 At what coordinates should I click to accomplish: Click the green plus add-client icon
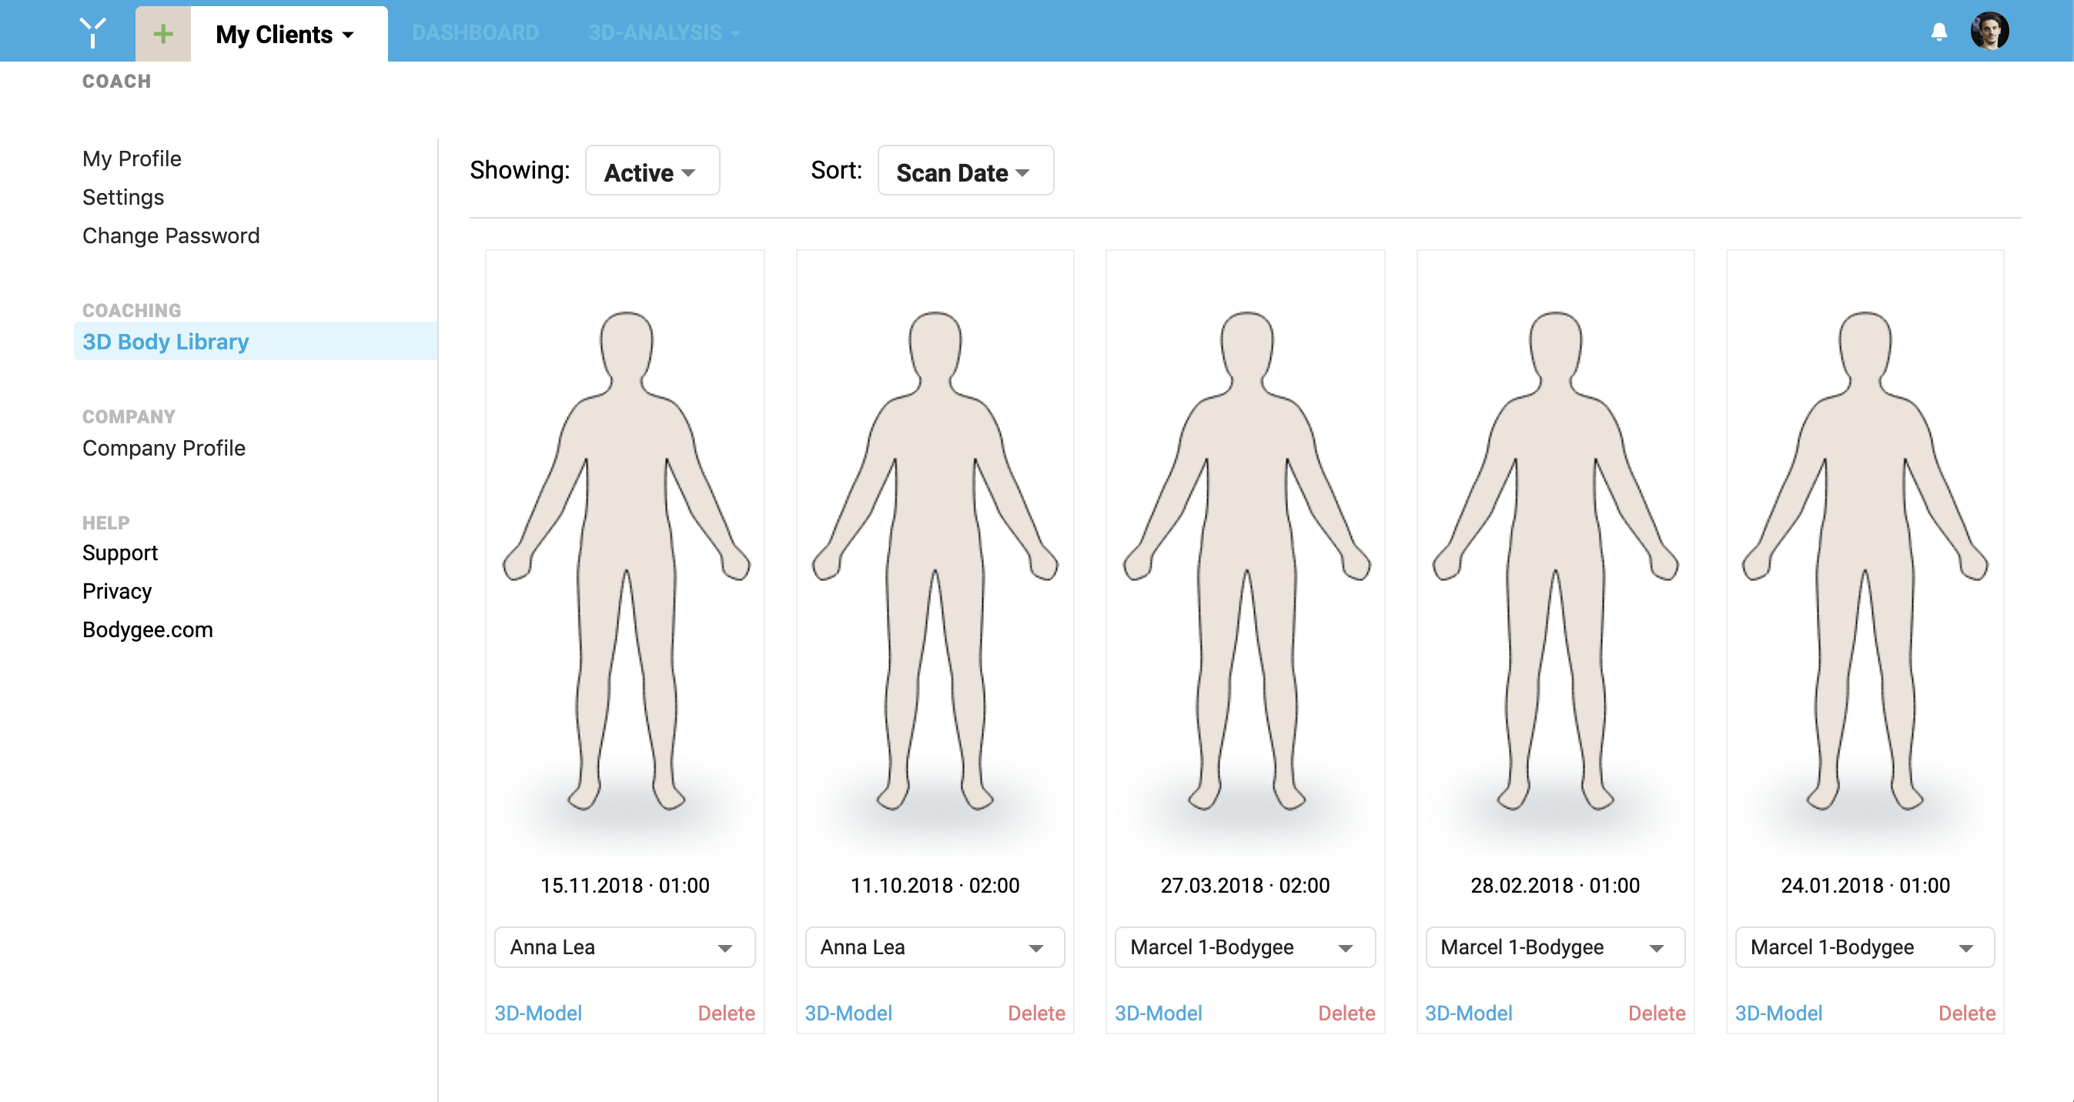[163, 34]
